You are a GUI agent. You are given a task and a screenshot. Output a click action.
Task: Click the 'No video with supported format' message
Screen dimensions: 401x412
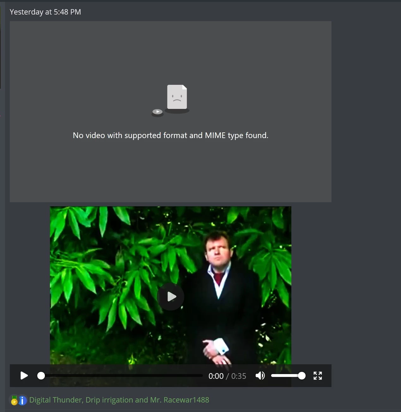171,135
